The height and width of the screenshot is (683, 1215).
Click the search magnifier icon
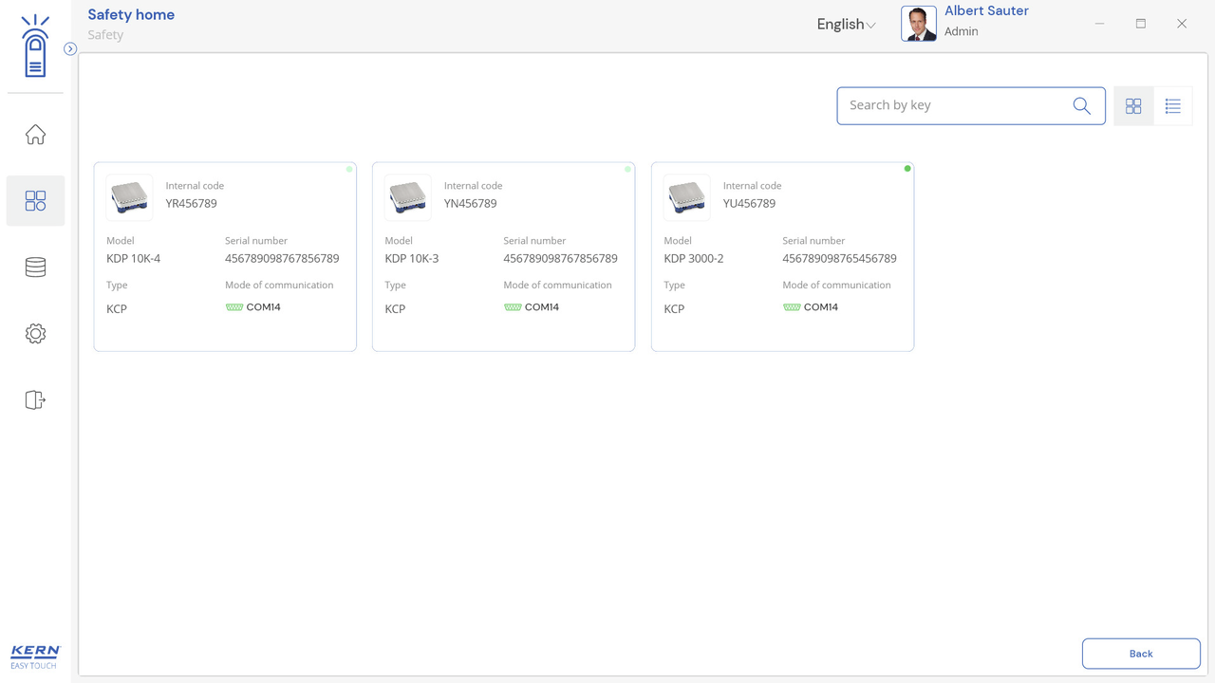point(1081,106)
